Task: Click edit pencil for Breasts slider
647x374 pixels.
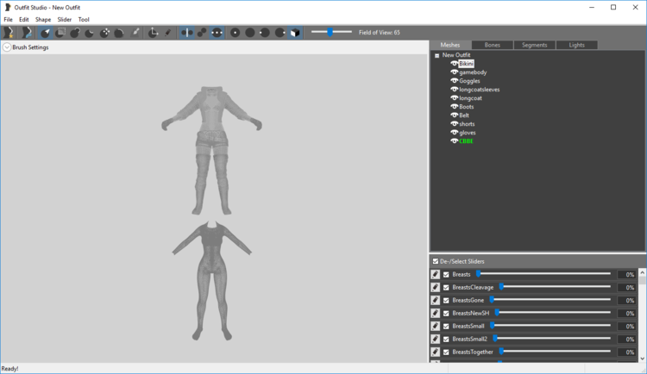Action: pos(436,274)
